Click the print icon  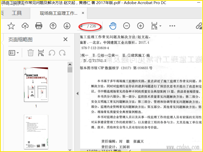39,26
